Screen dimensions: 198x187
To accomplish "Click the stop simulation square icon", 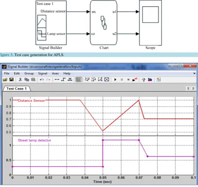I will (128, 80).
